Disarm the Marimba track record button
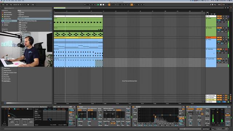 coord(226,49)
